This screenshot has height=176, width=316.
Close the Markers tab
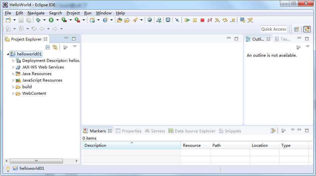[109, 131]
